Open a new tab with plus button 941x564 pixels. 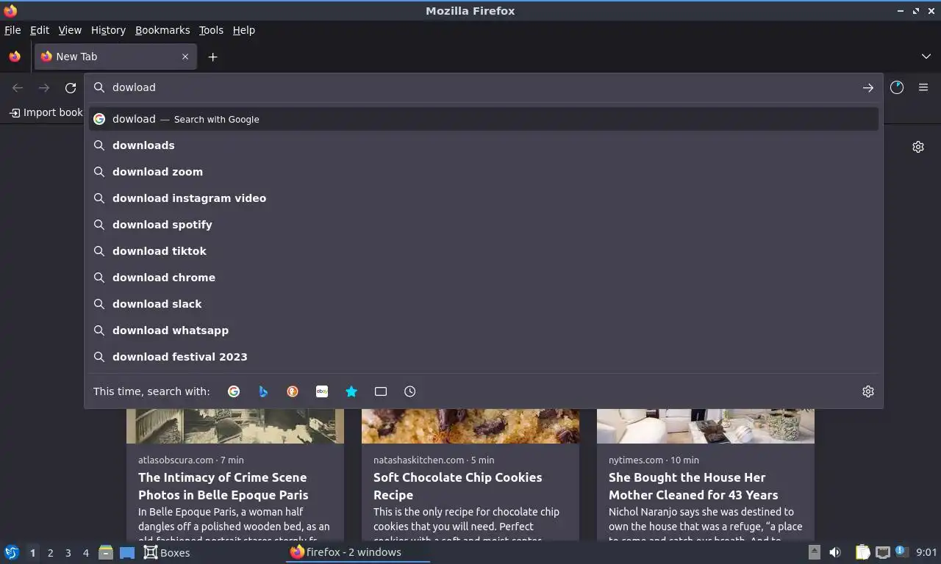click(x=212, y=57)
